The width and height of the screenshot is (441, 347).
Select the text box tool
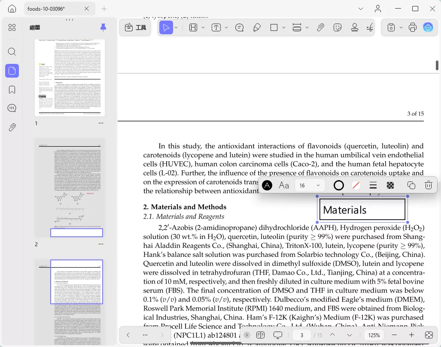(x=216, y=27)
